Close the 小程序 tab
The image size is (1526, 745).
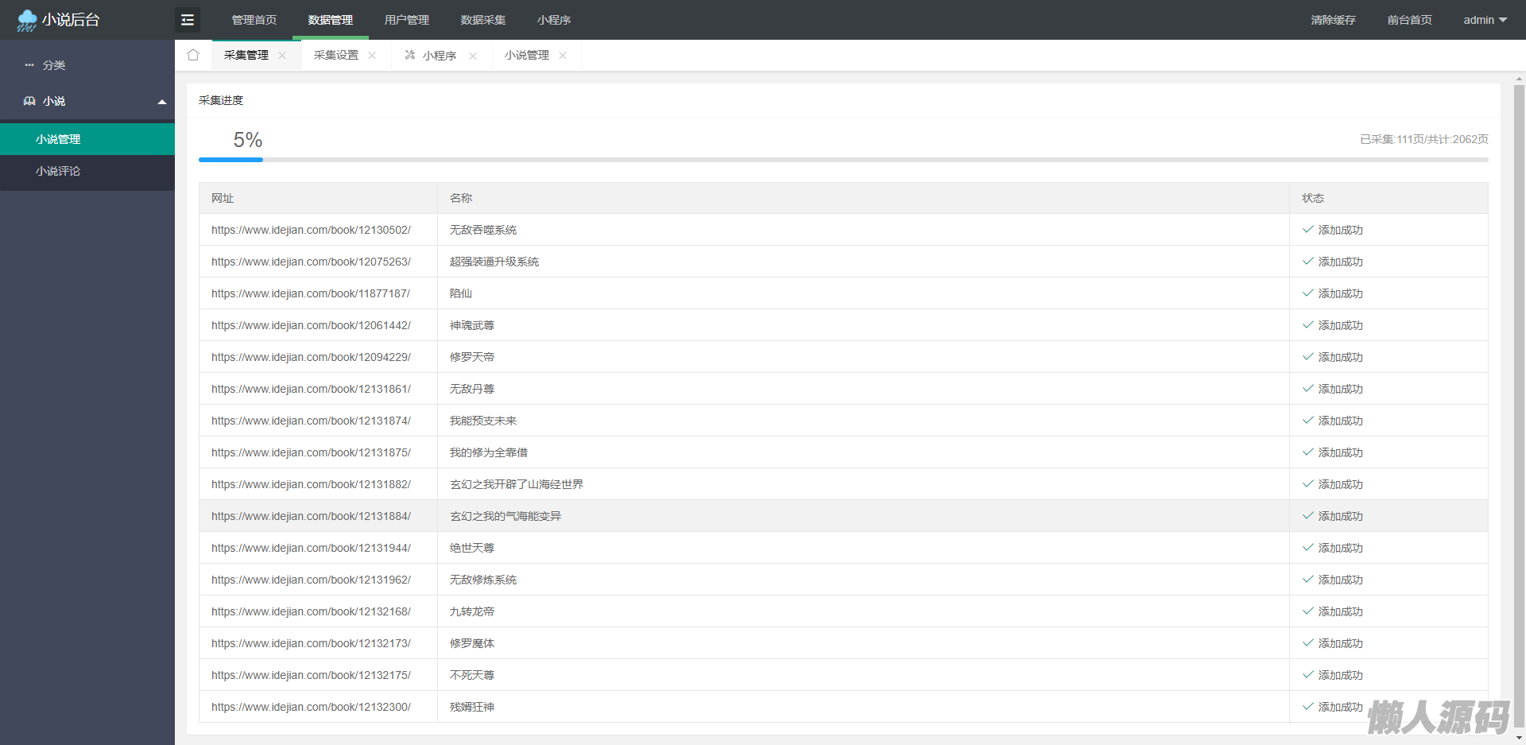tap(473, 56)
